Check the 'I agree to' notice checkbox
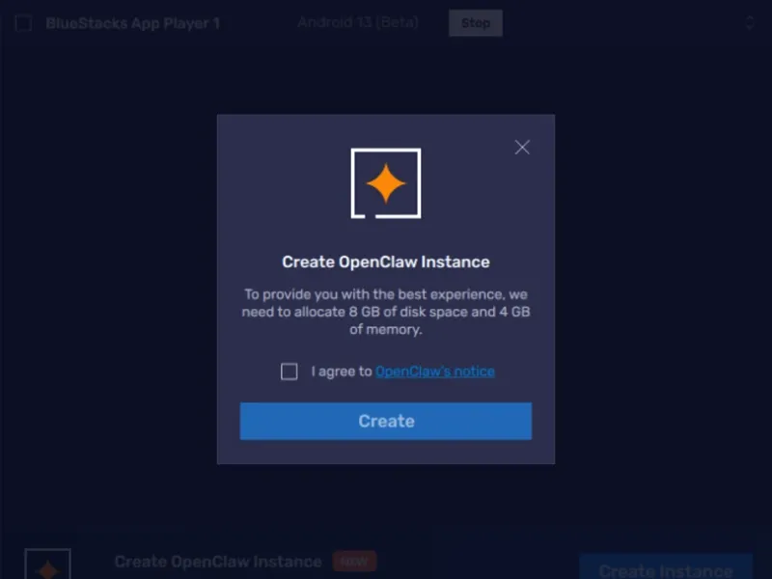 coord(289,372)
